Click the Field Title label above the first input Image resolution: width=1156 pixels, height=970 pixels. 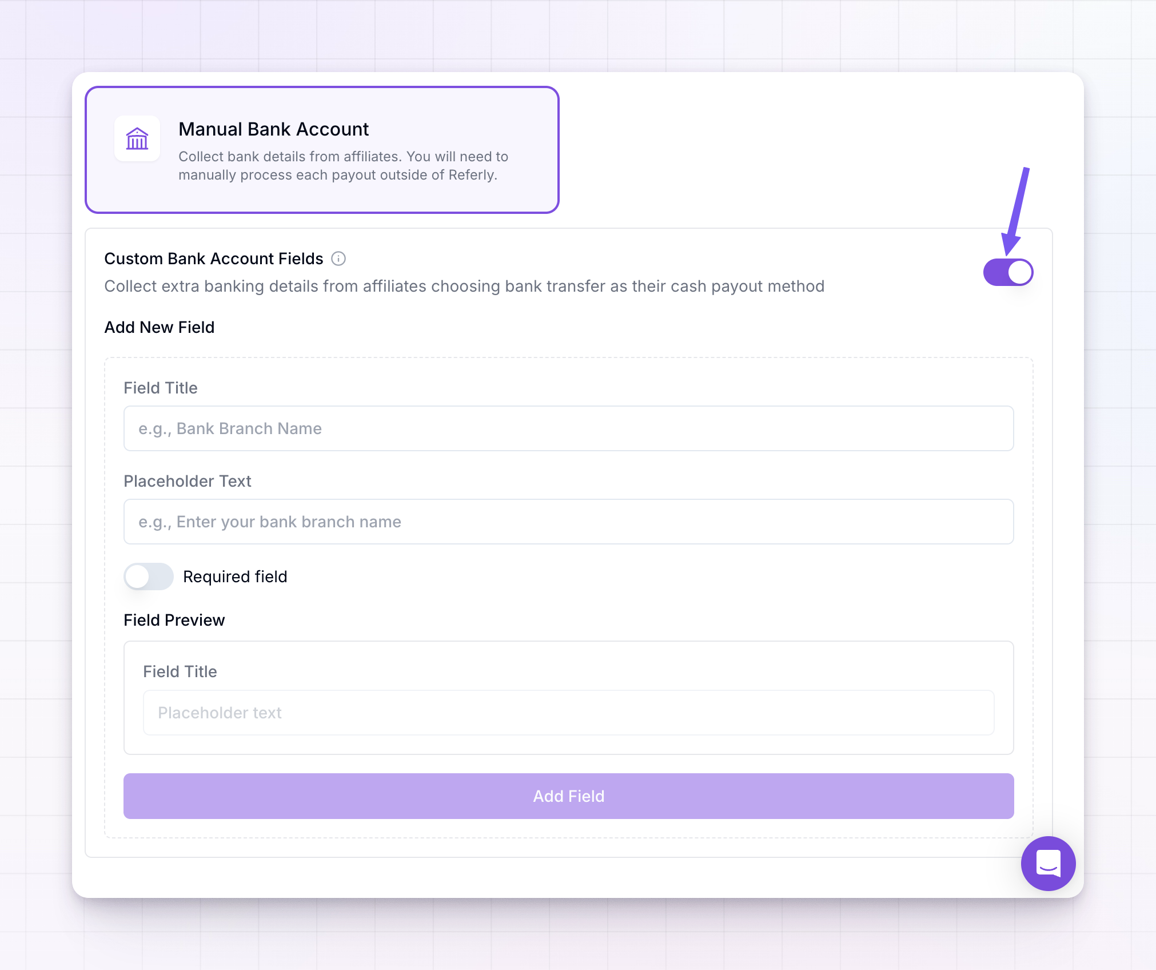coord(161,388)
